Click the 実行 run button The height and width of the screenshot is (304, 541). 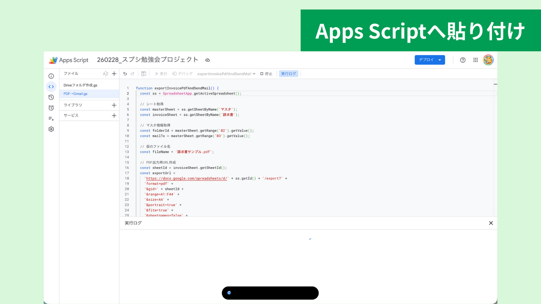[161, 74]
